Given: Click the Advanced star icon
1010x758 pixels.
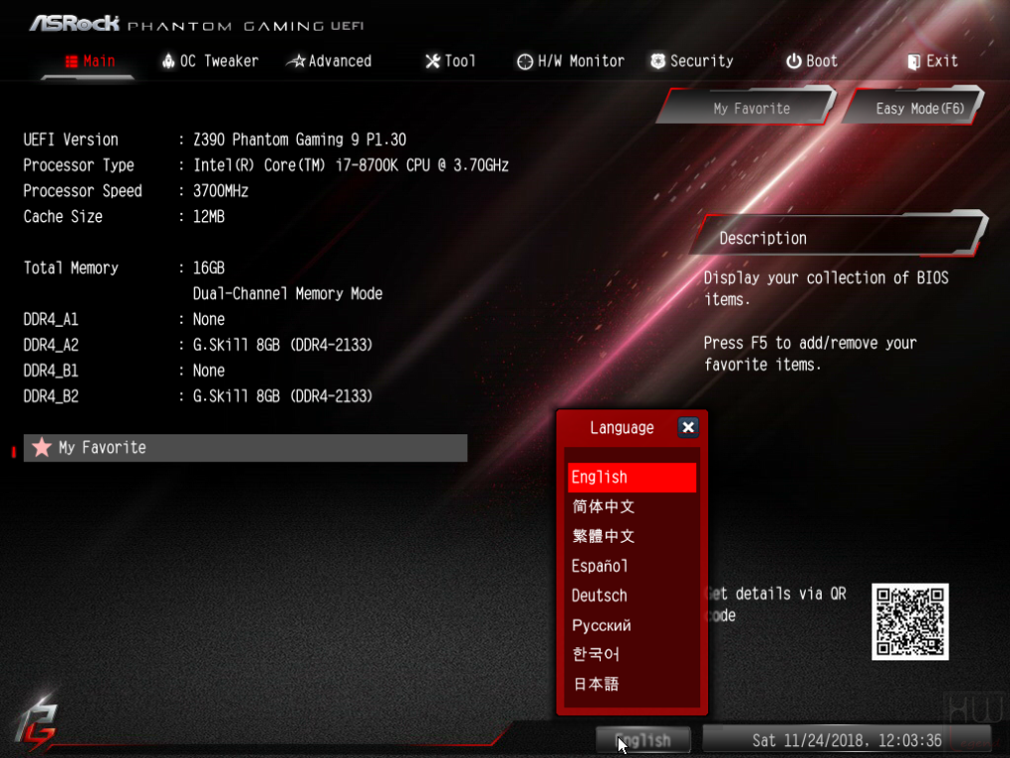Looking at the screenshot, I should click(x=296, y=61).
